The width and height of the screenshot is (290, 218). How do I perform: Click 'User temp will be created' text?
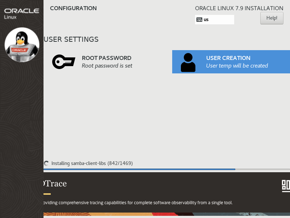coord(237,66)
